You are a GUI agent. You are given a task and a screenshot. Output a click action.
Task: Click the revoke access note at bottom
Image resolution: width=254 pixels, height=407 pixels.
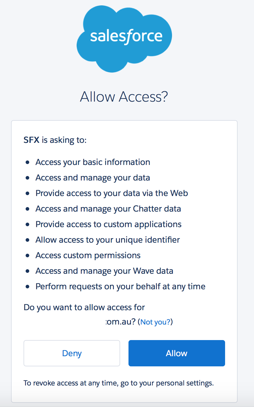coord(119,383)
